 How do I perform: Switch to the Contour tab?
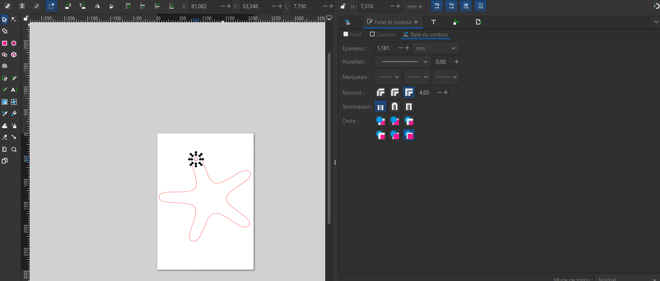point(383,34)
